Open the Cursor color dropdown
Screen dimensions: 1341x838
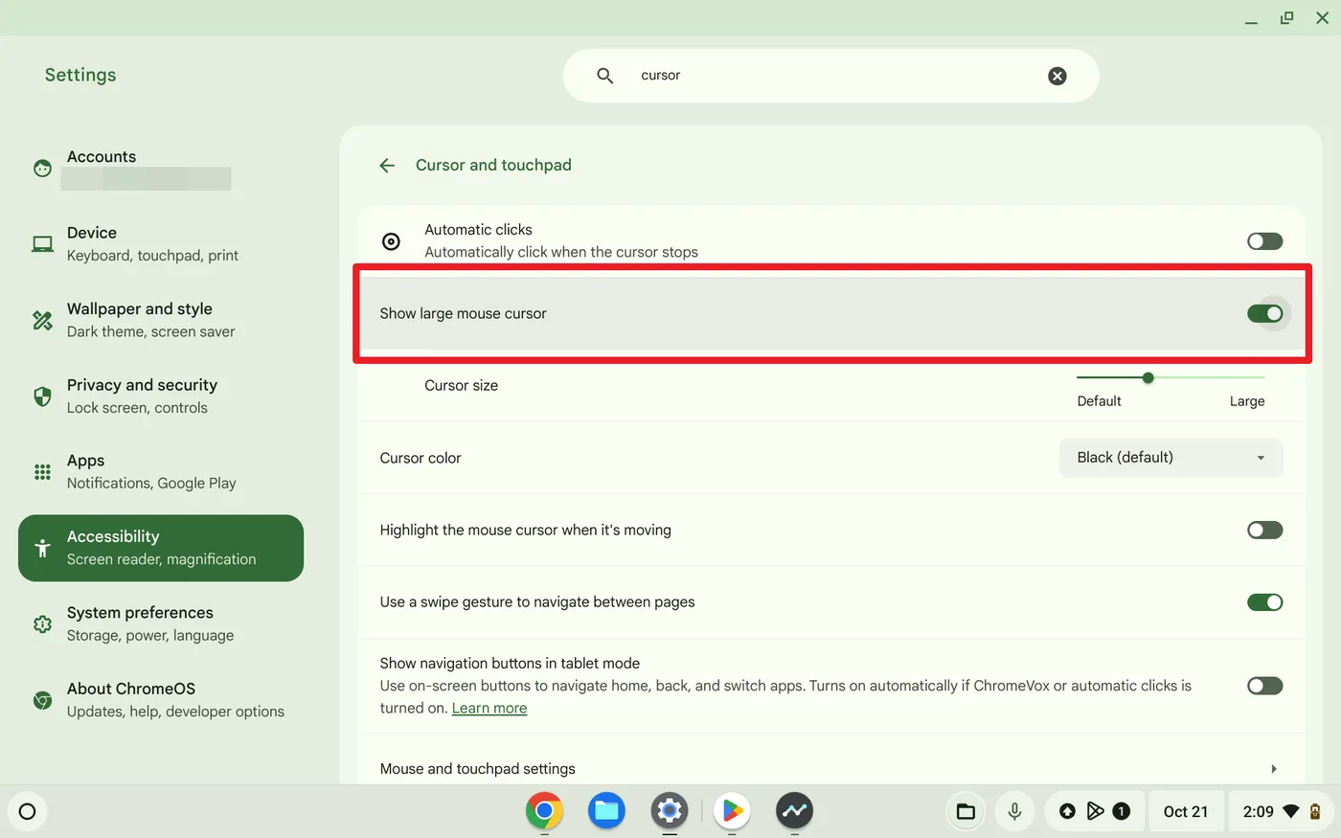1171,458
